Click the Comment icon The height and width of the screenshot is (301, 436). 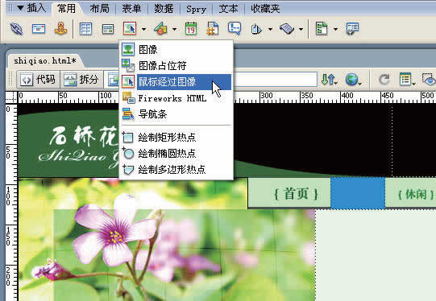pyautogui.click(x=235, y=28)
